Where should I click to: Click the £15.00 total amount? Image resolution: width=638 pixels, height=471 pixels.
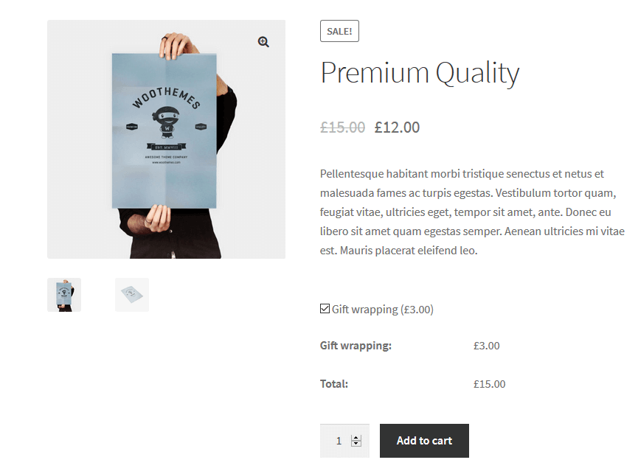pos(489,384)
